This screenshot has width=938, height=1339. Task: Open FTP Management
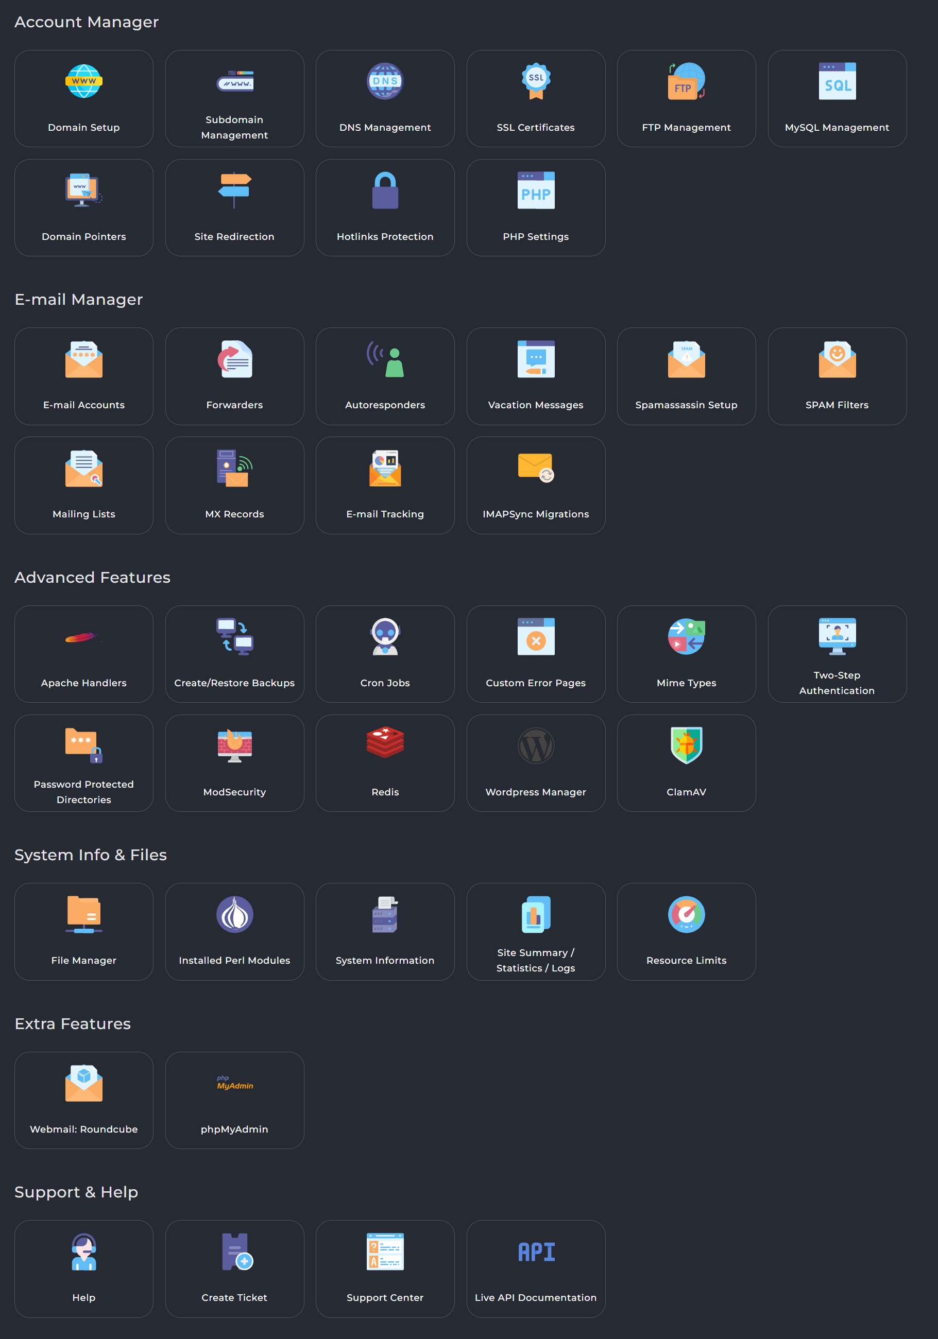687,98
